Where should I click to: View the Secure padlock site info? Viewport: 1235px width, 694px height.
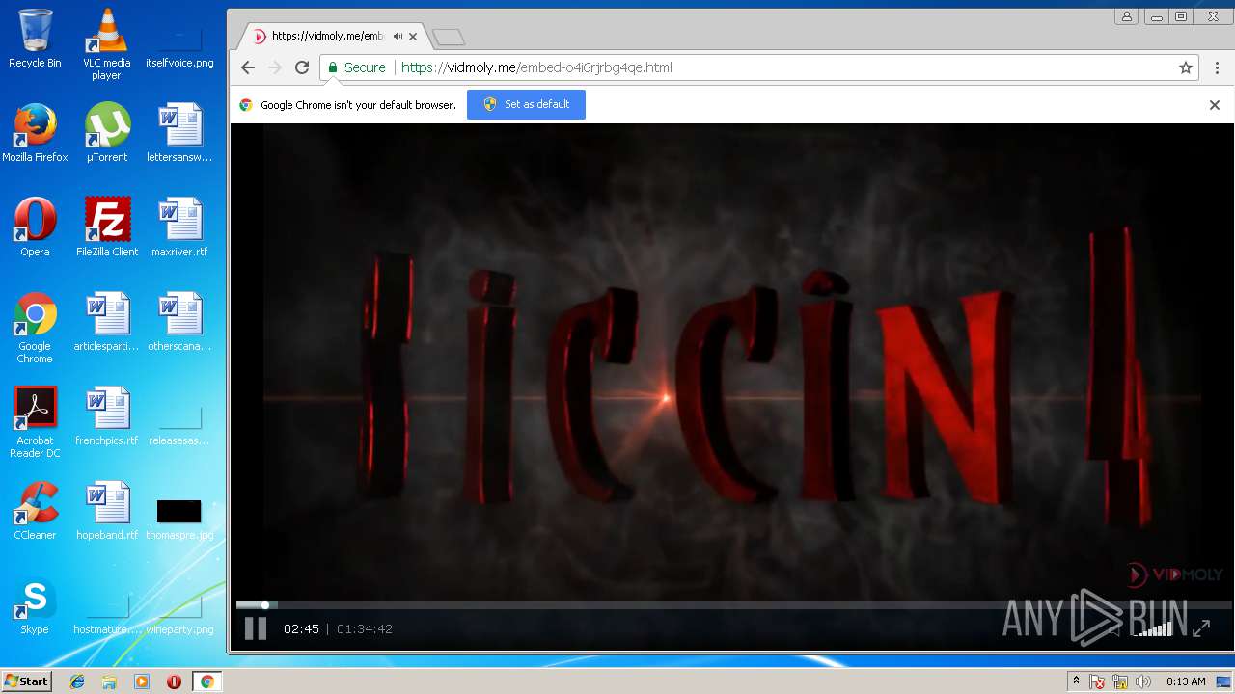coord(356,67)
